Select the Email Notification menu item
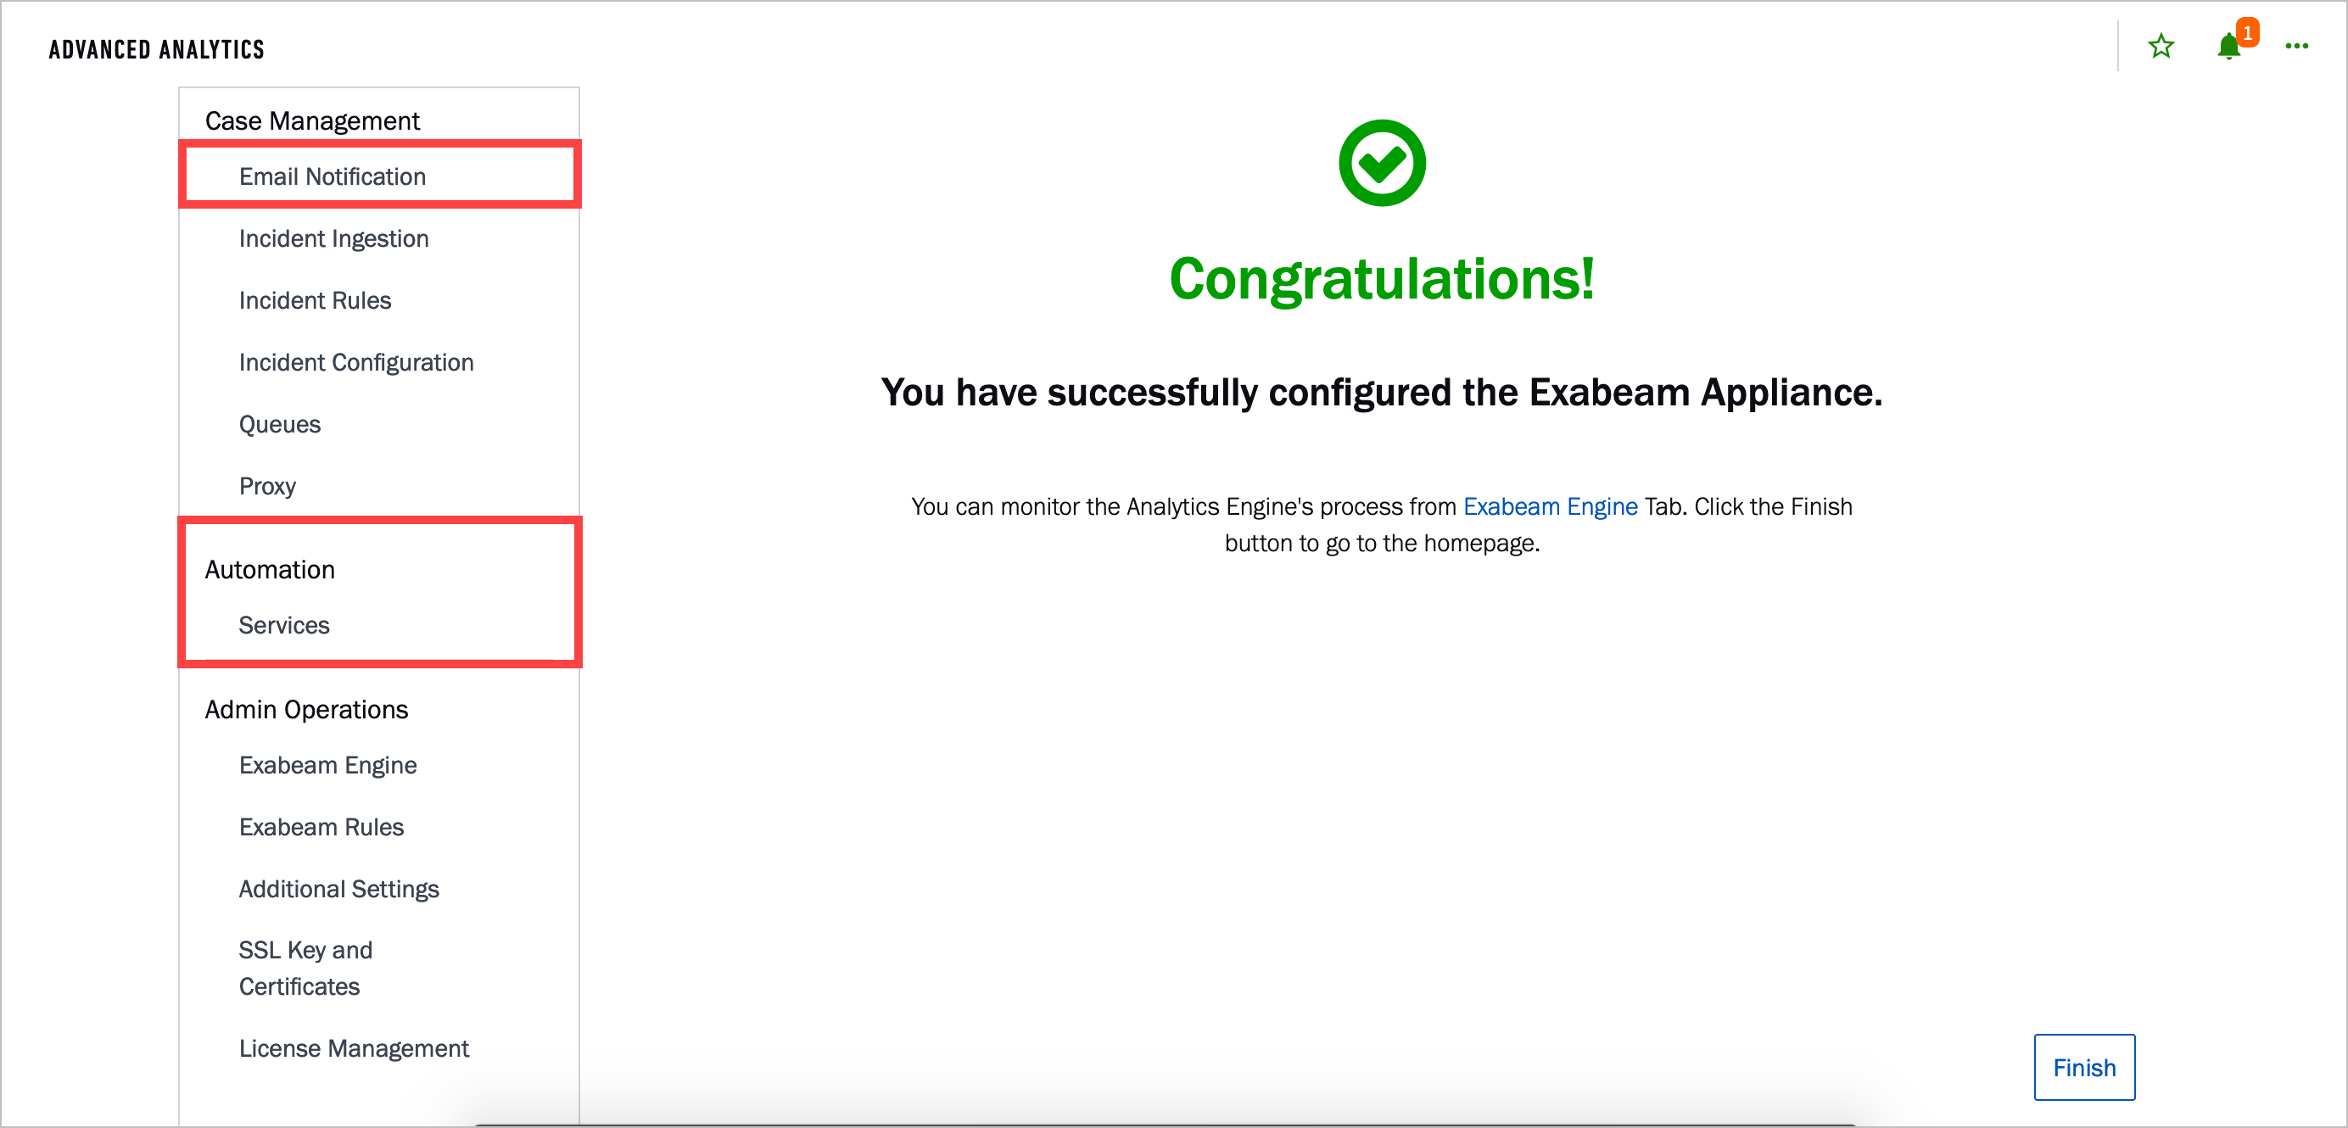The width and height of the screenshot is (2348, 1128). [333, 176]
